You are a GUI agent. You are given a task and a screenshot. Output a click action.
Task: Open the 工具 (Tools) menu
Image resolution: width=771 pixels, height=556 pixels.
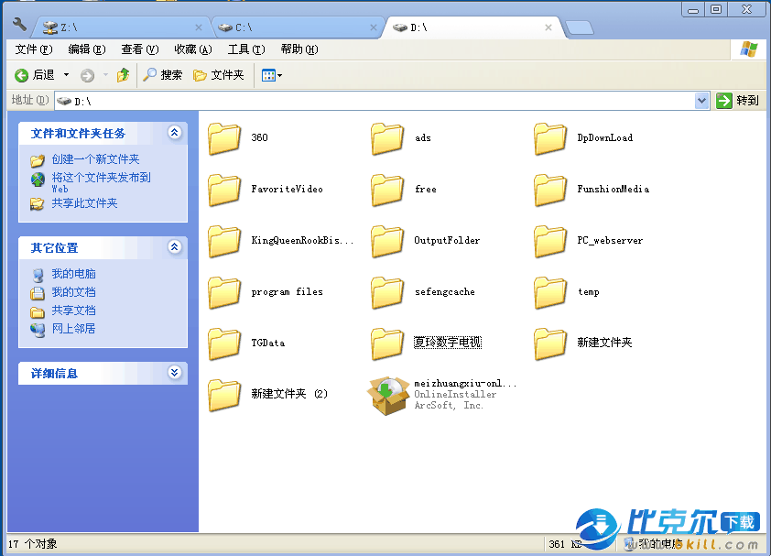point(245,49)
